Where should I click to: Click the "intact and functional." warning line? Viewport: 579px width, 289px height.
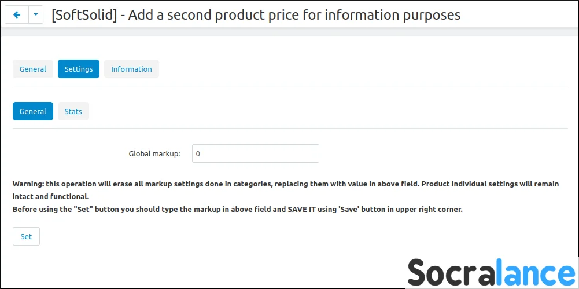point(51,196)
